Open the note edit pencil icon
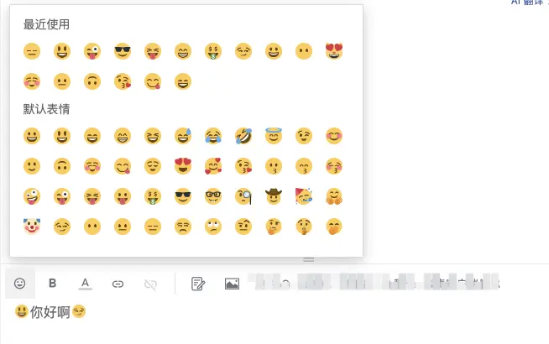The height and width of the screenshot is (344, 549). [198, 284]
